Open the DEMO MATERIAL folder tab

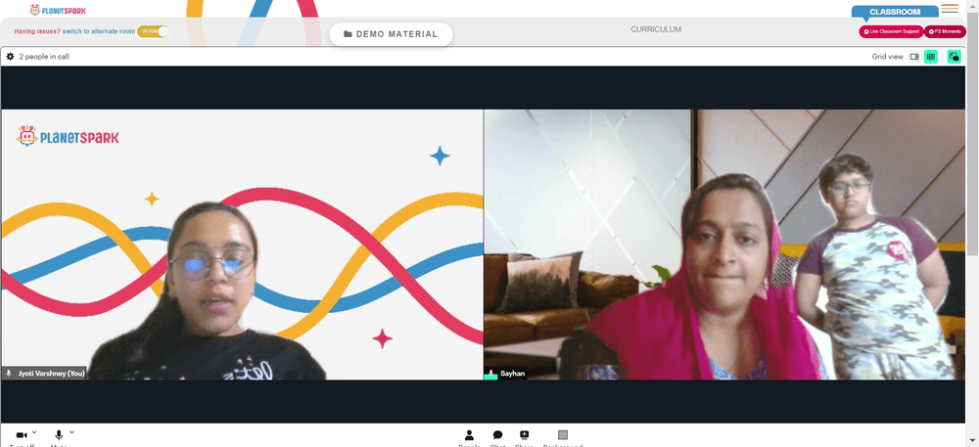(x=391, y=34)
